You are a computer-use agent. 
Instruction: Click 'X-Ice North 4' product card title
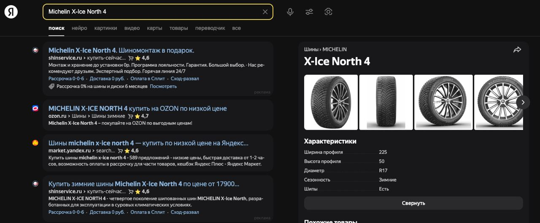tap(337, 62)
